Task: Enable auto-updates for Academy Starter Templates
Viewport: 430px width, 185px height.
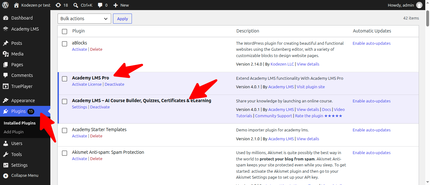Action: (371, 130)
